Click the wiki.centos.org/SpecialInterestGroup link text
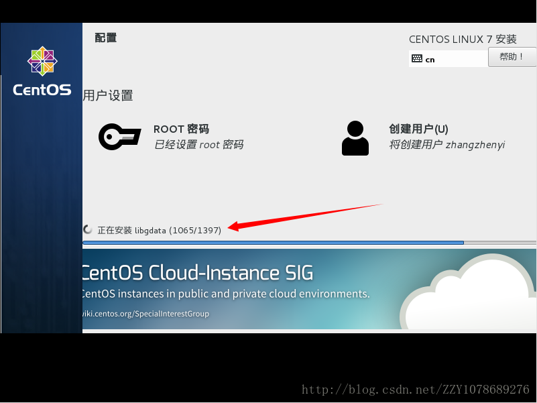Viewport: 537px width, 403px height. coord(146,314)
